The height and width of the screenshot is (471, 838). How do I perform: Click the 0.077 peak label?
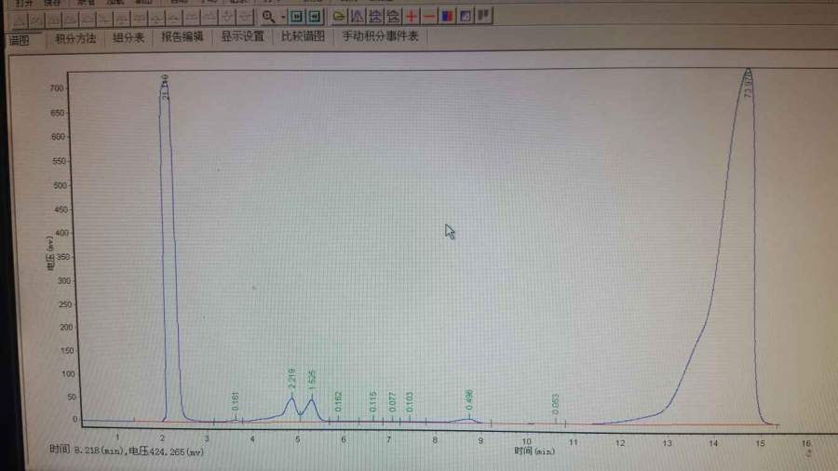[x=392, y=401]
